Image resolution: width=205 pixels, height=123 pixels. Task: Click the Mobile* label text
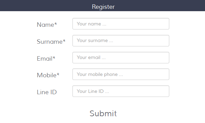coord(48,75)
